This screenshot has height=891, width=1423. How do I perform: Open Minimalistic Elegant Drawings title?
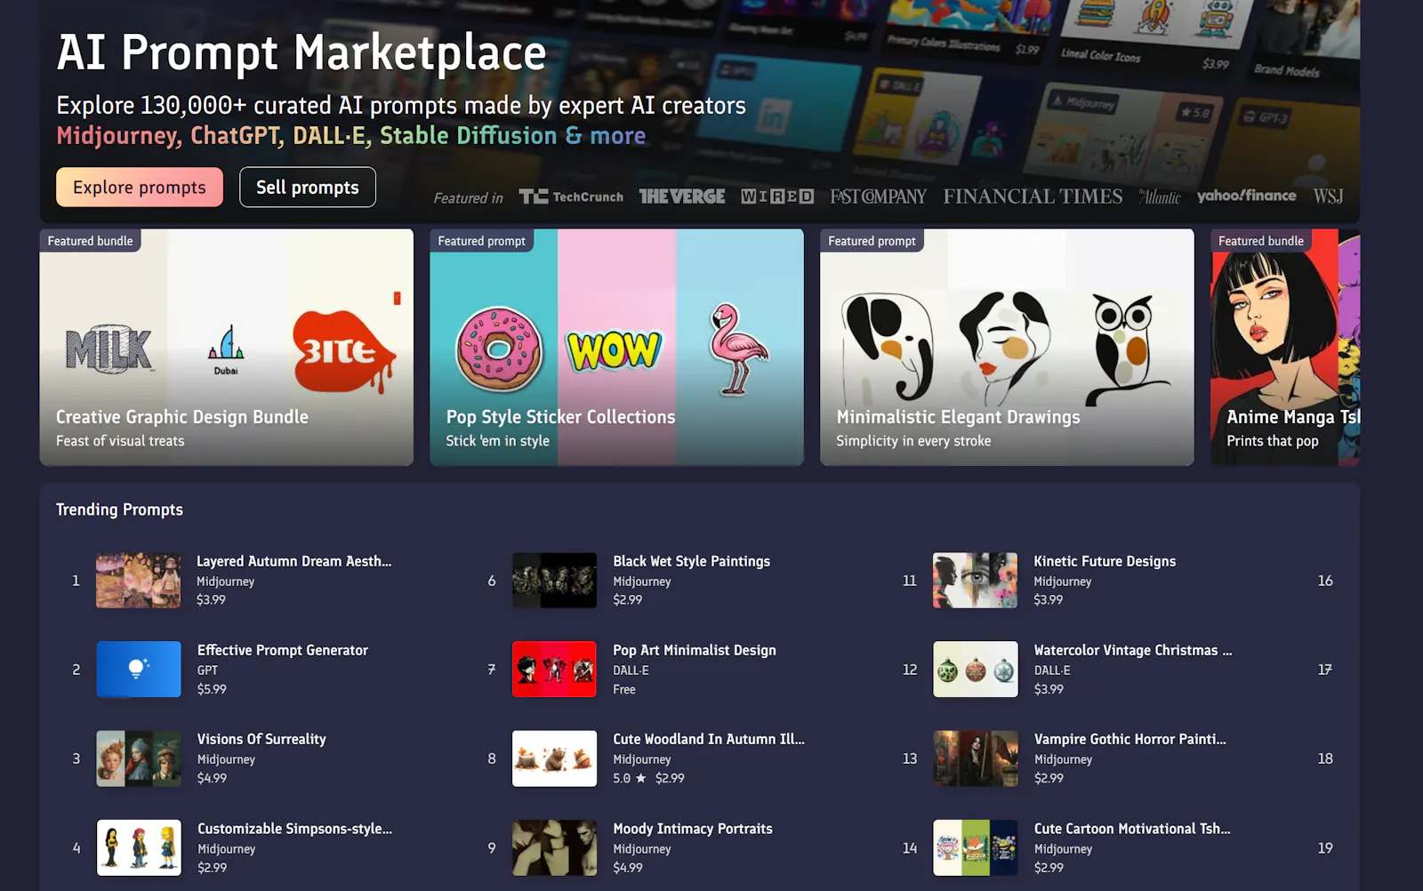pos(958,417)
